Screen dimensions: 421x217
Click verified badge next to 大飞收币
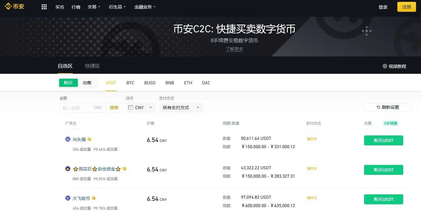[93, 198]
